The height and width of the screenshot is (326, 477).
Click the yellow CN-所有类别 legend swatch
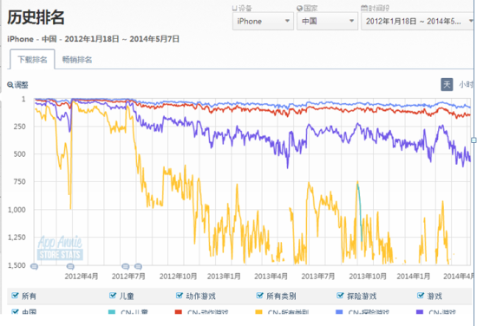tap(259, 312)
